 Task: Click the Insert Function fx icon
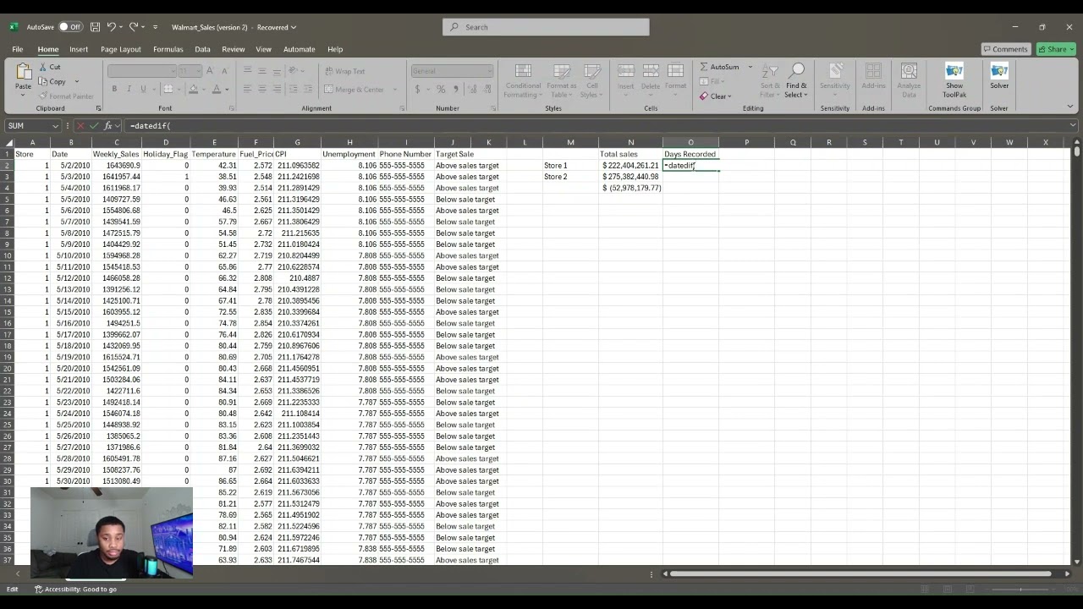pos(108,126)
